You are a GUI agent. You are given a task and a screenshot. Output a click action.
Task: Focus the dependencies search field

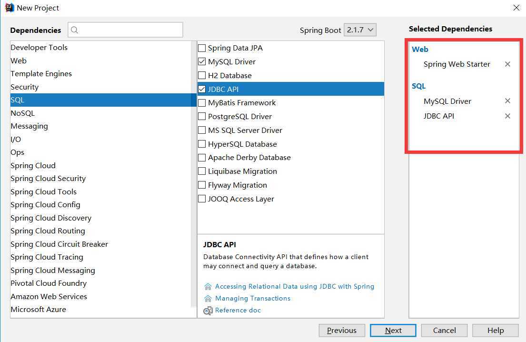(x=126, y=30)
